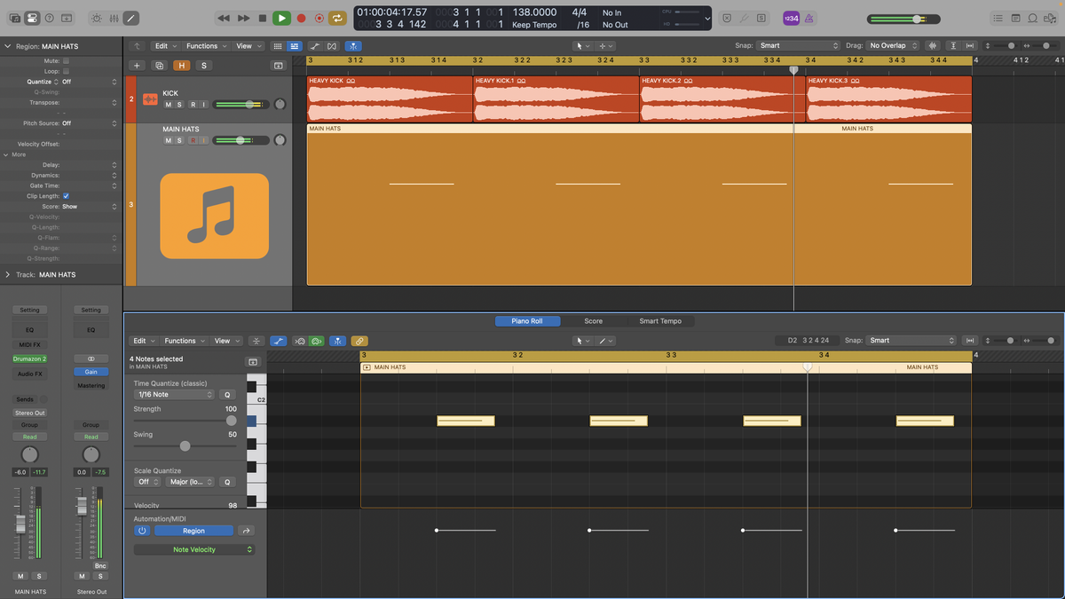This screenshot has width=1065, height=599.
Task: Open the List Editors icon
Action: point(999,18)
